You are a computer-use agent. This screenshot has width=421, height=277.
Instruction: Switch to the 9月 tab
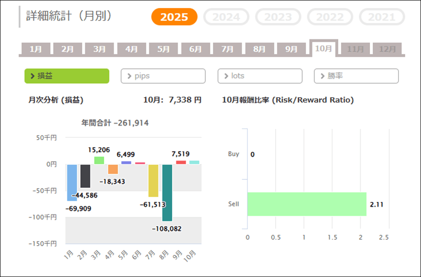coord(291,49)
